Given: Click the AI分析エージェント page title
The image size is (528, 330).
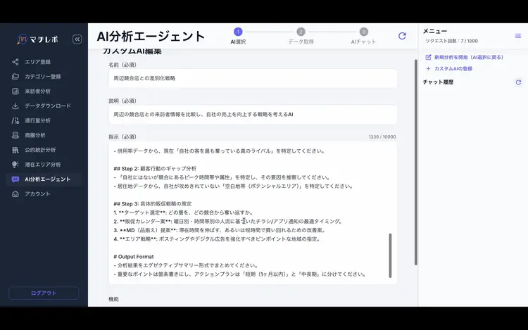Looking at the screenshot, I should point(151,37).
